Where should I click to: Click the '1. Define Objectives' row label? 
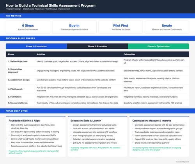(x=18, y=61)
